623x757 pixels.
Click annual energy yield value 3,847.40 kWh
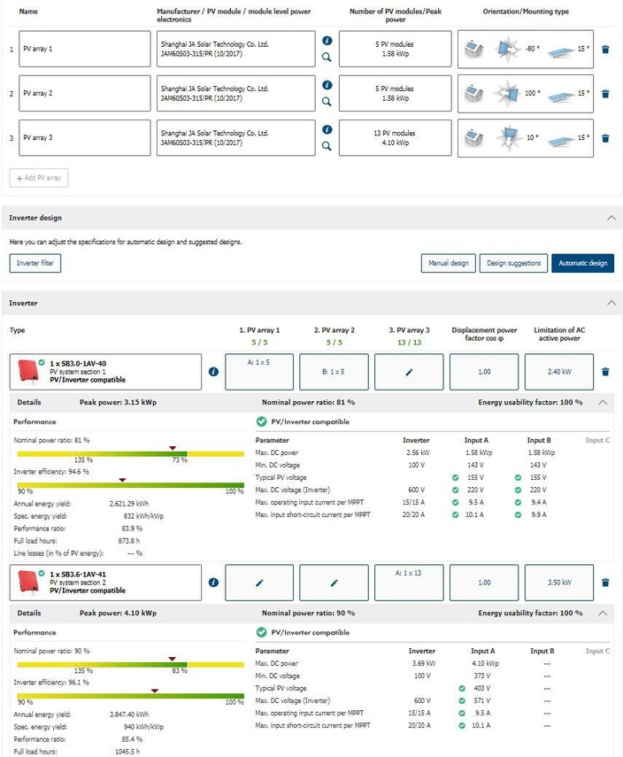[129, 715]
